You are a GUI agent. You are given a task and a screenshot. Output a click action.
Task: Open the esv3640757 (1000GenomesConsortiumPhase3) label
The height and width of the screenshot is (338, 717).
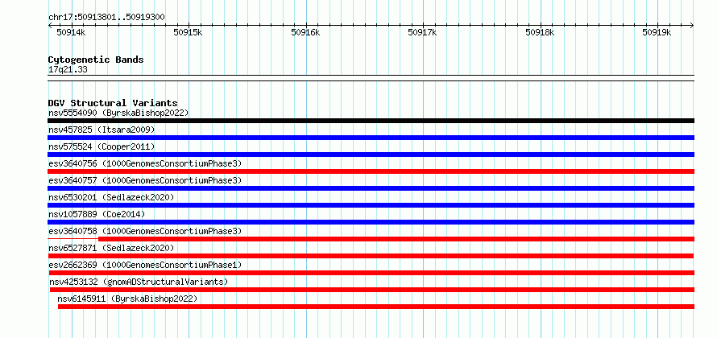point(145,180)
